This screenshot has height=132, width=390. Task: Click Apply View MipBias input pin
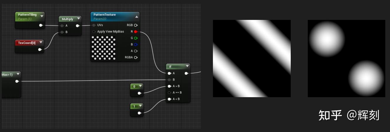[x=94, y=32]
